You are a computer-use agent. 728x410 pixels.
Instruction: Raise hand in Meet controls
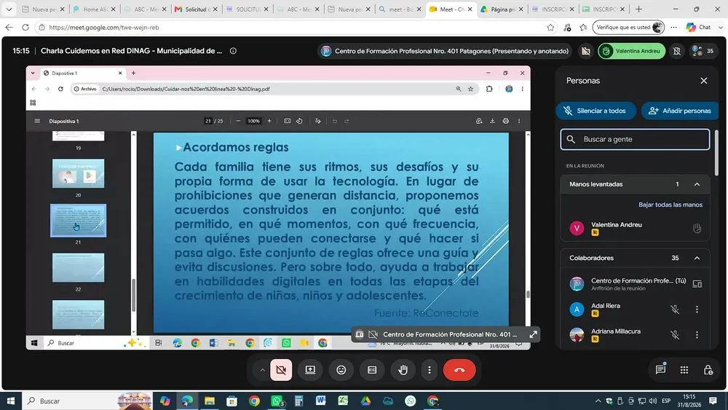[403, 370]
